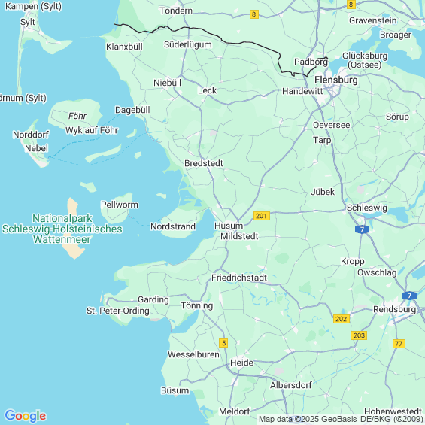Select the Niebüll town label
Viewport: 425px width, 425px height.
pyautogui.click(x=167, y=83)
